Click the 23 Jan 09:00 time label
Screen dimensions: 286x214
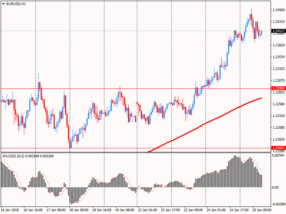[193, 210]
